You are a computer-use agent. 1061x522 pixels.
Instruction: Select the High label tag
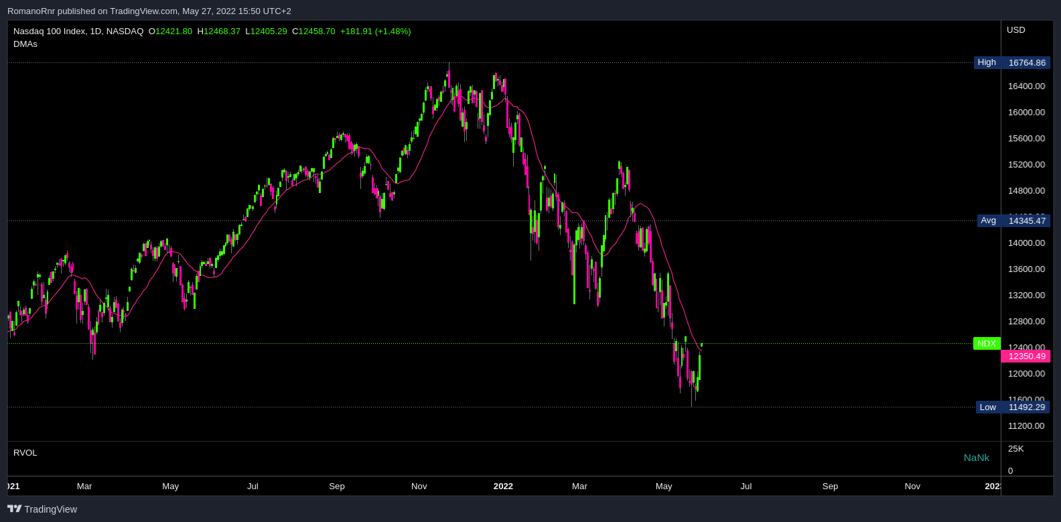click(x=987, y=62)
